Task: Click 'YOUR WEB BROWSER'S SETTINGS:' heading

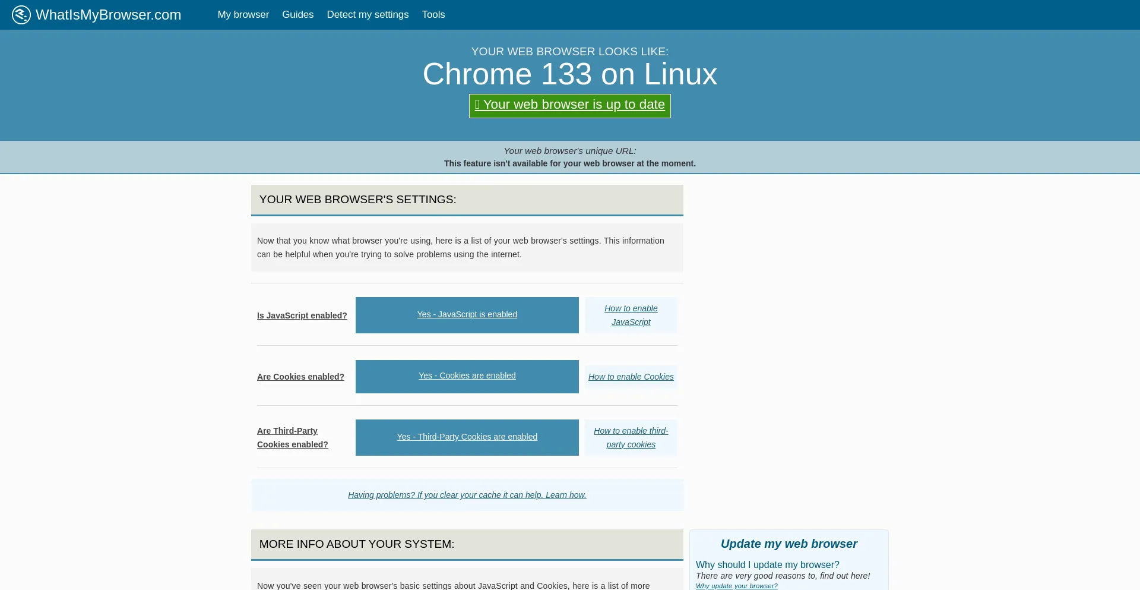Action: 357,200
